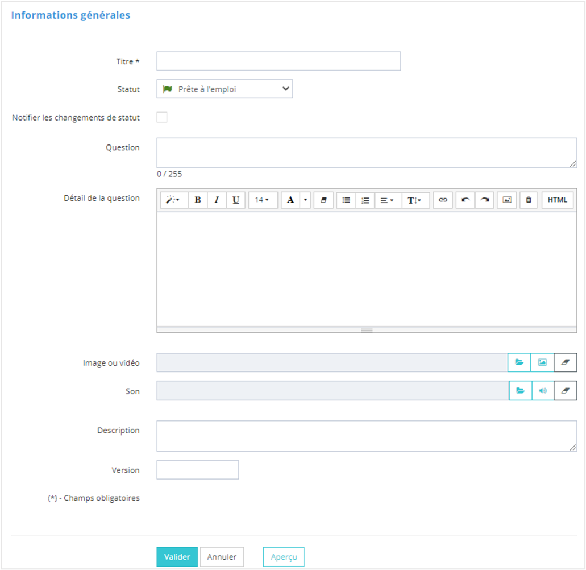Clear the Son field with the eraser
586x570 pixels.
(x=565, y=391)
